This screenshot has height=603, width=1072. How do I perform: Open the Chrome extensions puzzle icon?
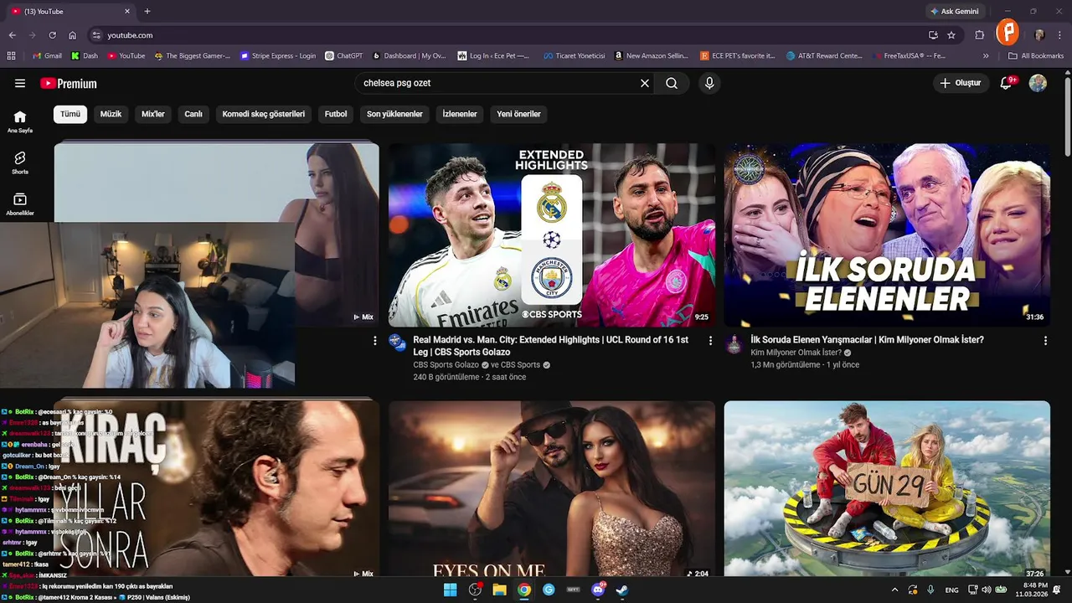pos(979,35)
